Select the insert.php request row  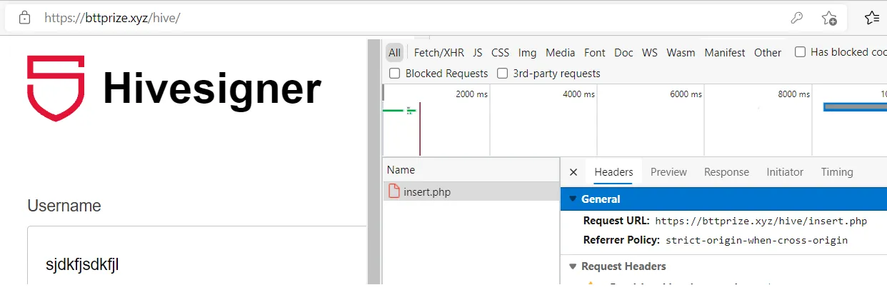click(x=471, y=191)
